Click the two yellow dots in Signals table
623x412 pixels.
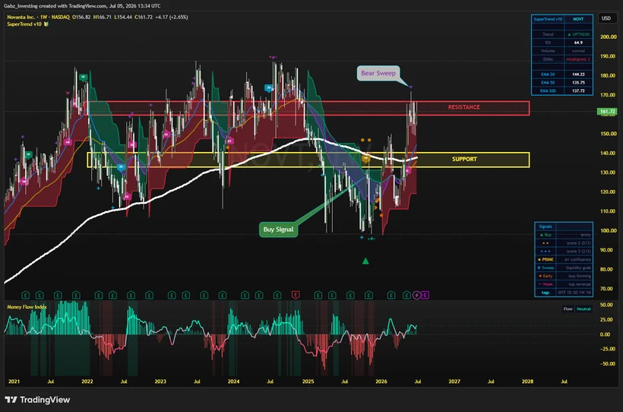pyautogui.click(x=546, y=243)
